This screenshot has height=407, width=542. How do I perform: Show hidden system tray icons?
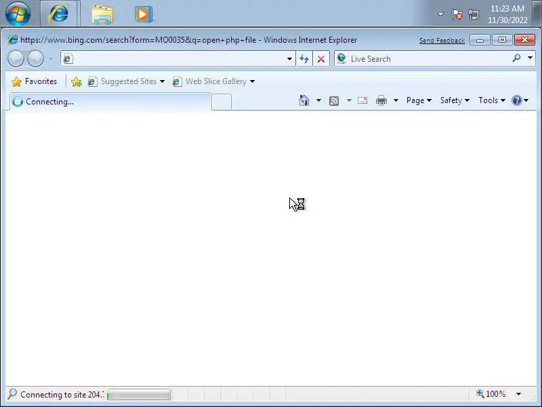(440, 14)
